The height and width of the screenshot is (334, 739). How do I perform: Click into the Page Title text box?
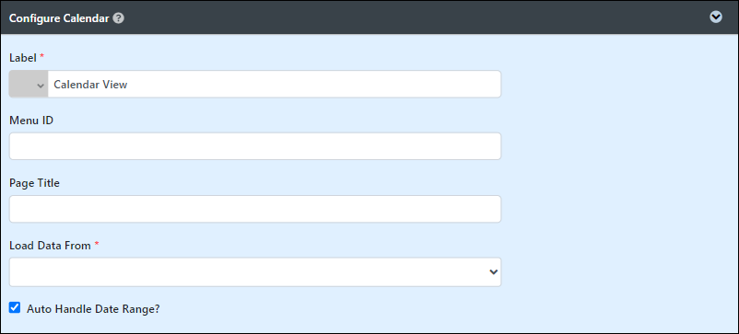coord(255,209)
